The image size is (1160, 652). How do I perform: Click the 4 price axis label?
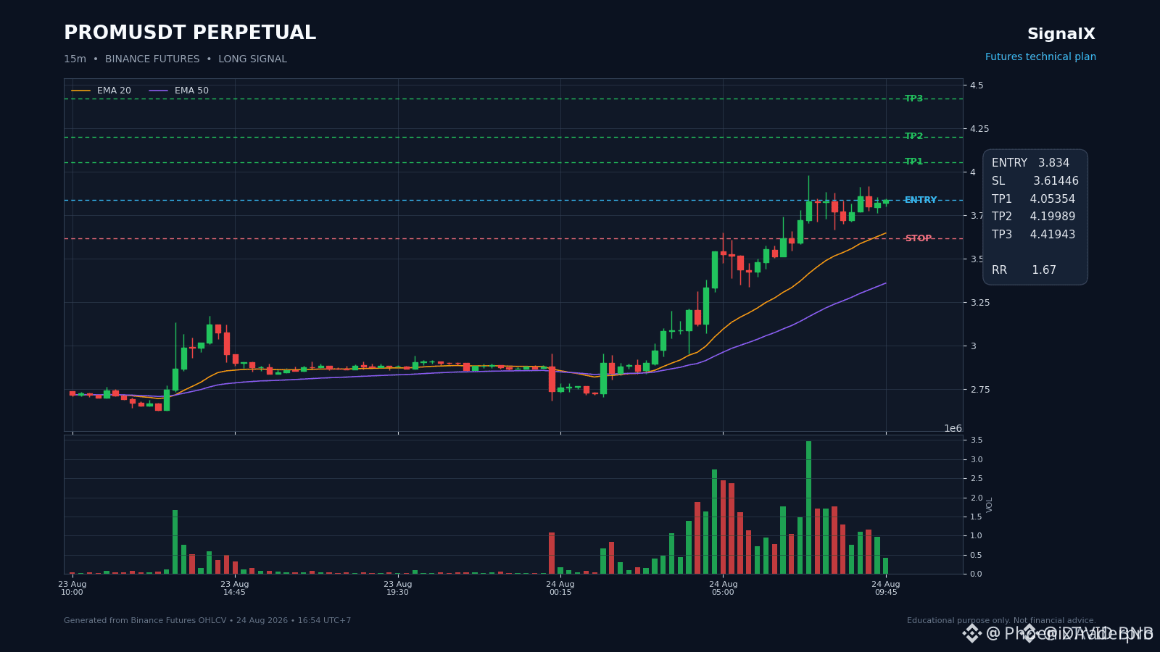973,172
